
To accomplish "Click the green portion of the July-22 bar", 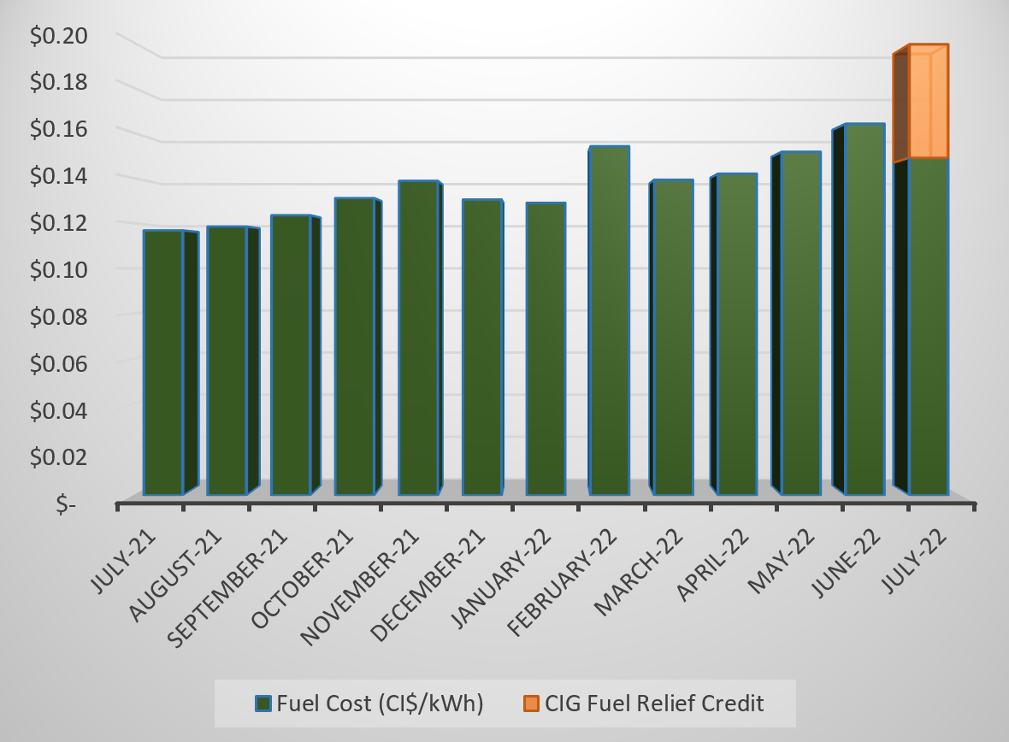I will click(928, 325).
